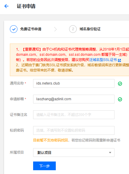This screenshot has height=174, width=129.
Task: Click the 私钥密码 label
Action: pyautogui.click(x=17, y=130)
